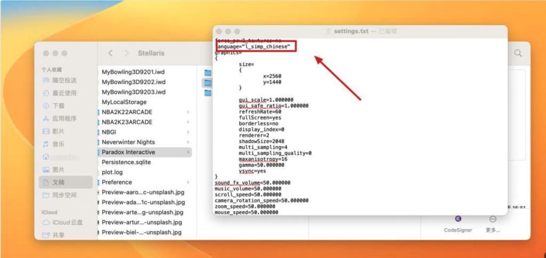Select the Persistence.sqlite file
This screenshot has height=258, width=546.
coord(126,162)
